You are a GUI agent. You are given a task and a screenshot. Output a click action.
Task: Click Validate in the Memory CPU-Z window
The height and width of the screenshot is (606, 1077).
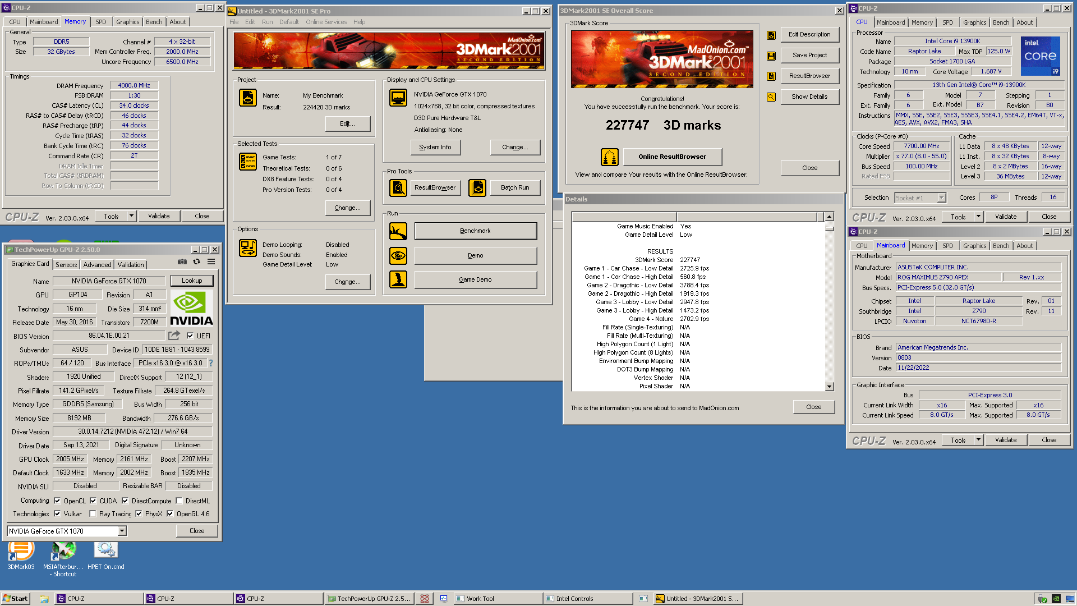click(x=159, y=216)
